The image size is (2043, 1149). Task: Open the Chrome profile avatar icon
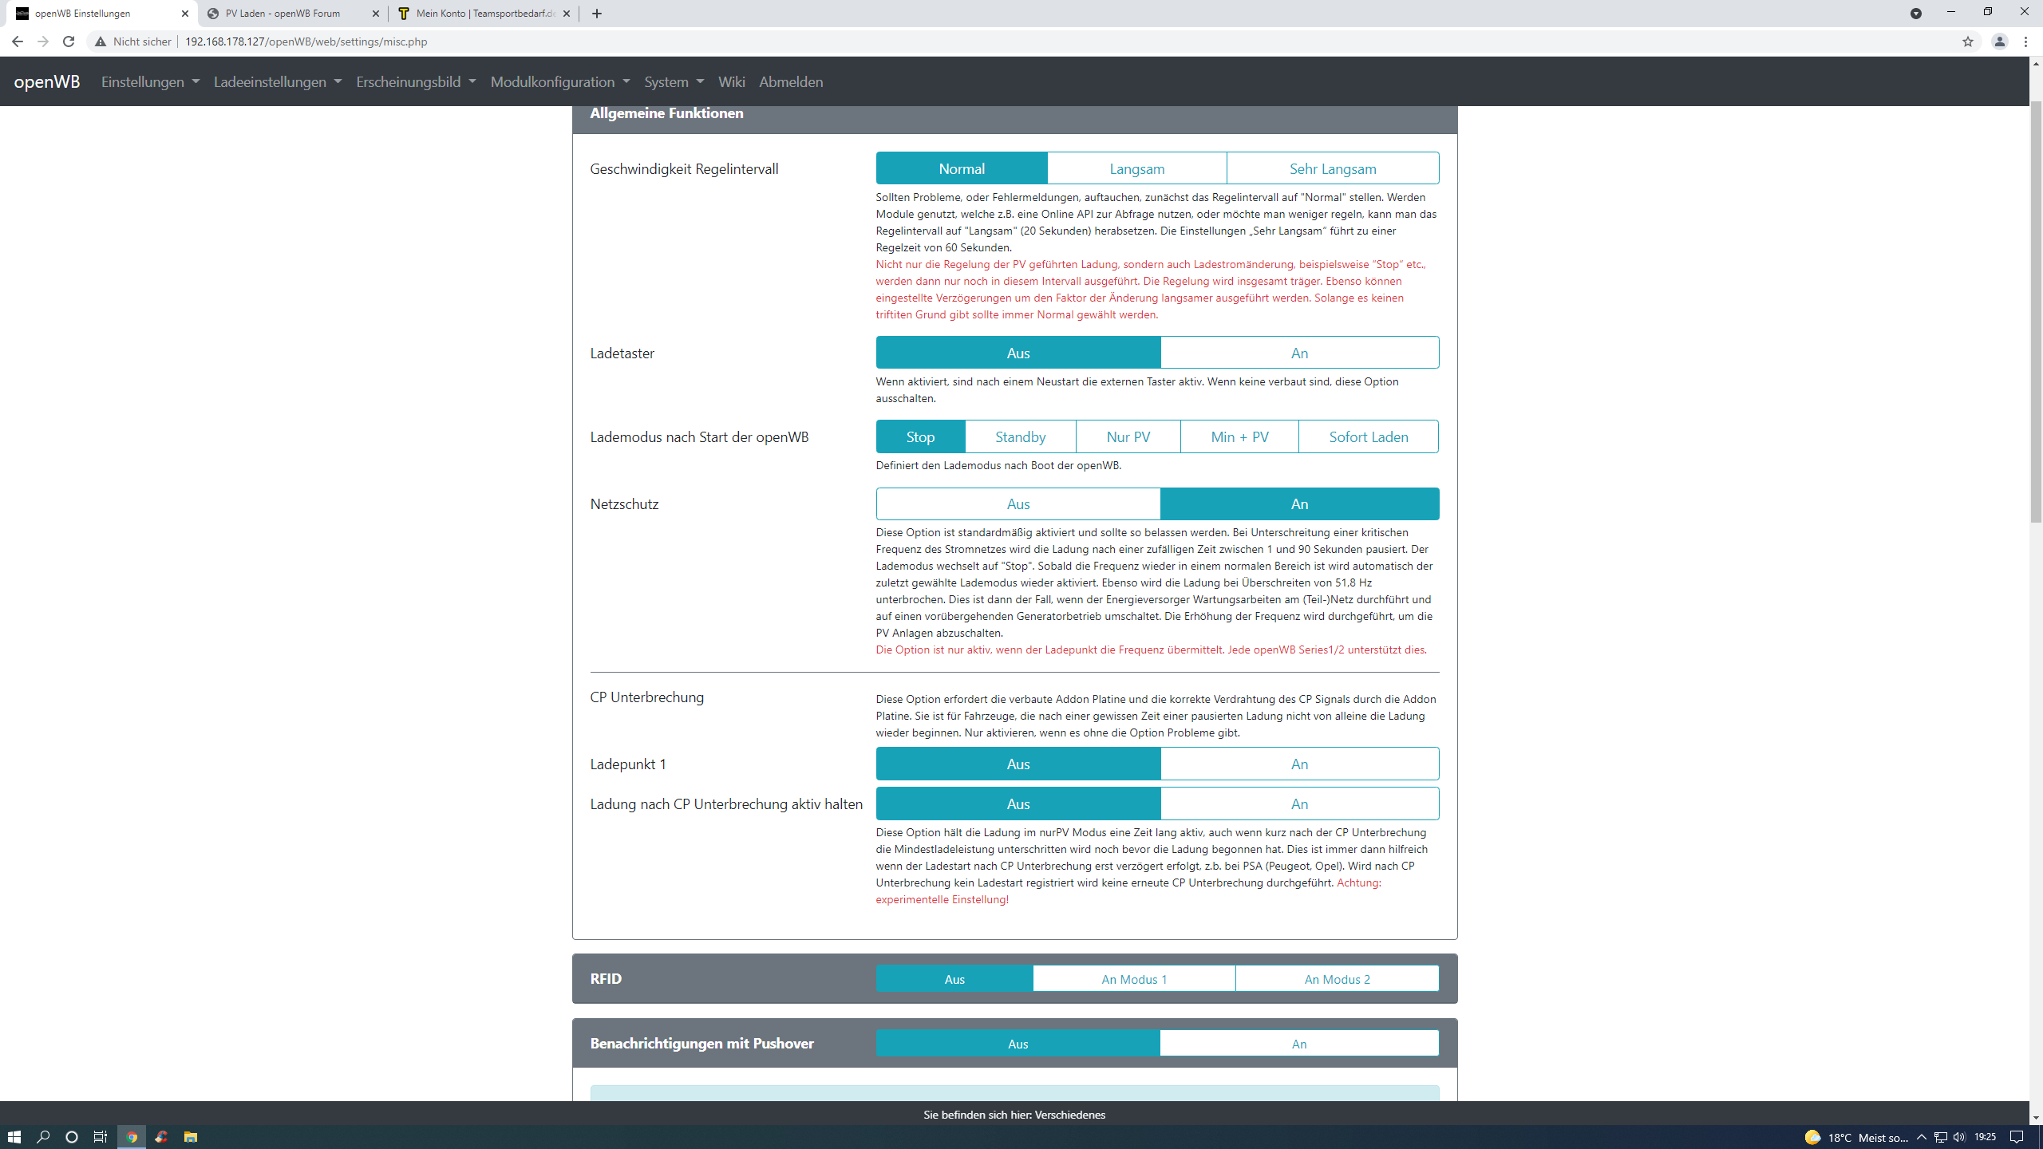(x=1999, y=41)
